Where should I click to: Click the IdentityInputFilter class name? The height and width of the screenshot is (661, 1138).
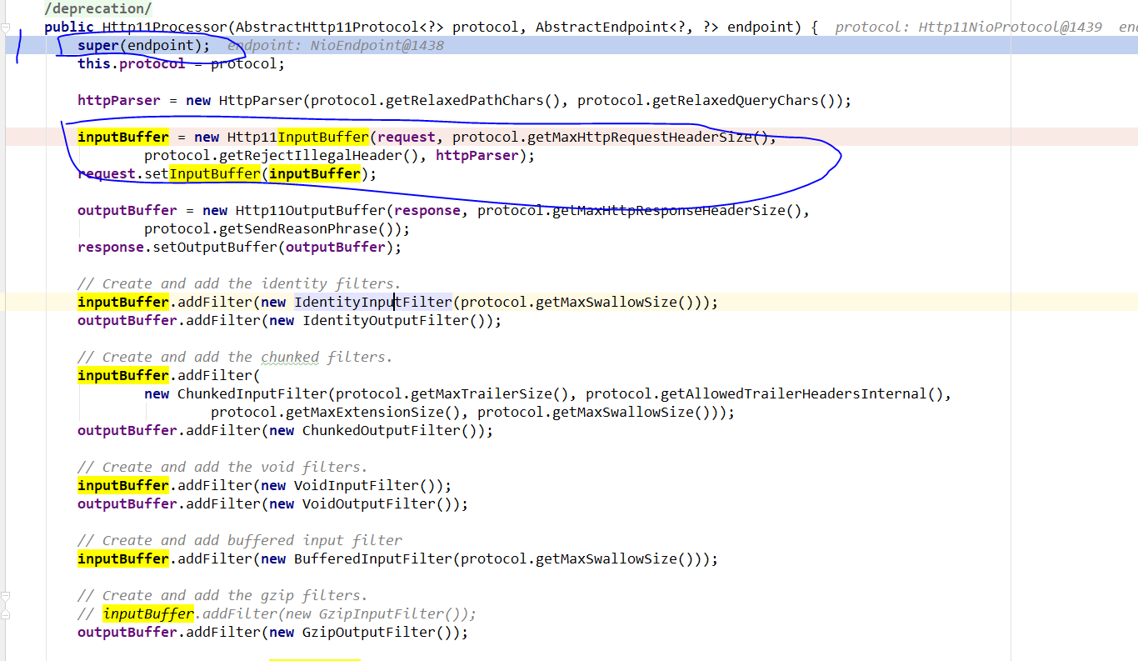click(x=372, y=302)
